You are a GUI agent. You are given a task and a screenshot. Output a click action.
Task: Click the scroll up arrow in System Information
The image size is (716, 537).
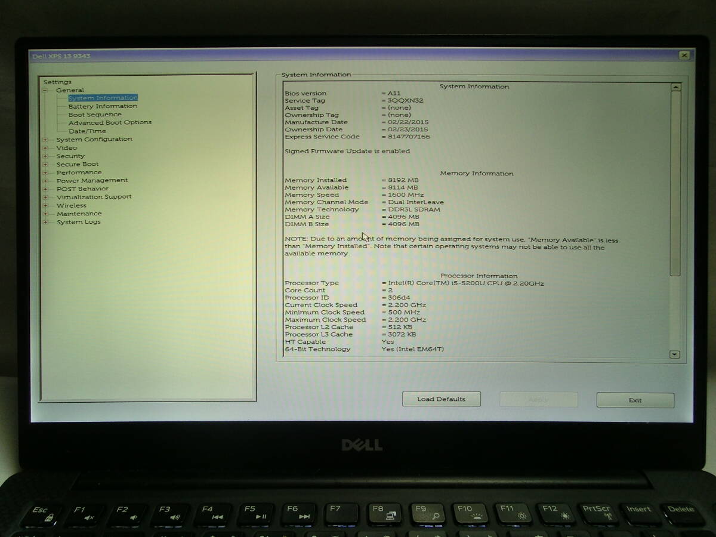[675, 87]
